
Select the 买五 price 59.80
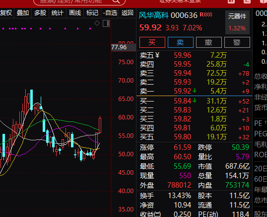pyautogui.click(x=183, y=137)
